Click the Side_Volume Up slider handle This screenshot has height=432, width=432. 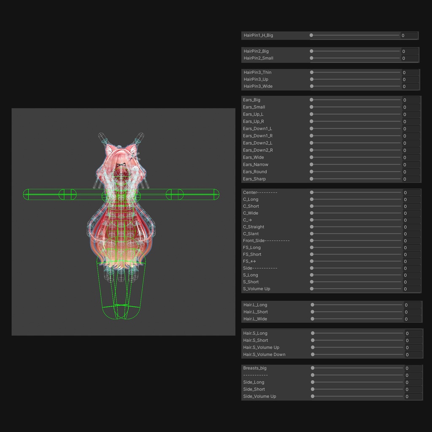coord(313,397)
